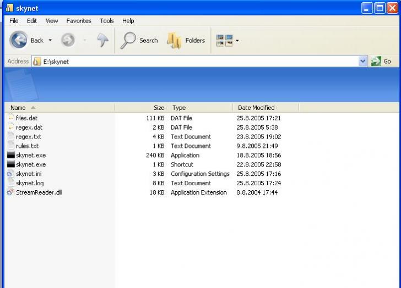The height and width of the screenshot is (288, 401).
Task: Select the regex.dat file name
Action: (29, 128)
